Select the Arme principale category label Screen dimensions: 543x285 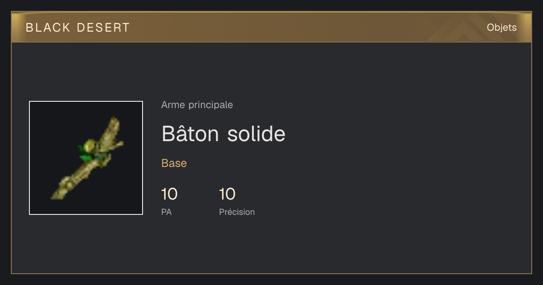(197, 105)
